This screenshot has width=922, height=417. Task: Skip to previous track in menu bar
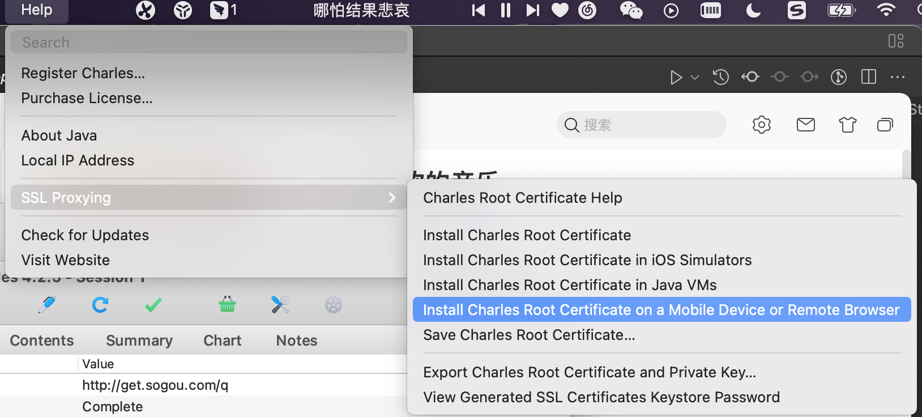point(479,10)
